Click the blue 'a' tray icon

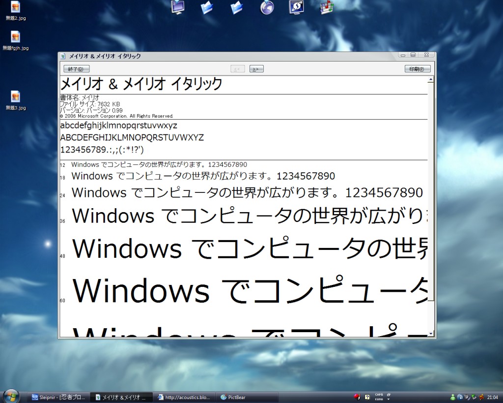coord(460,398)
